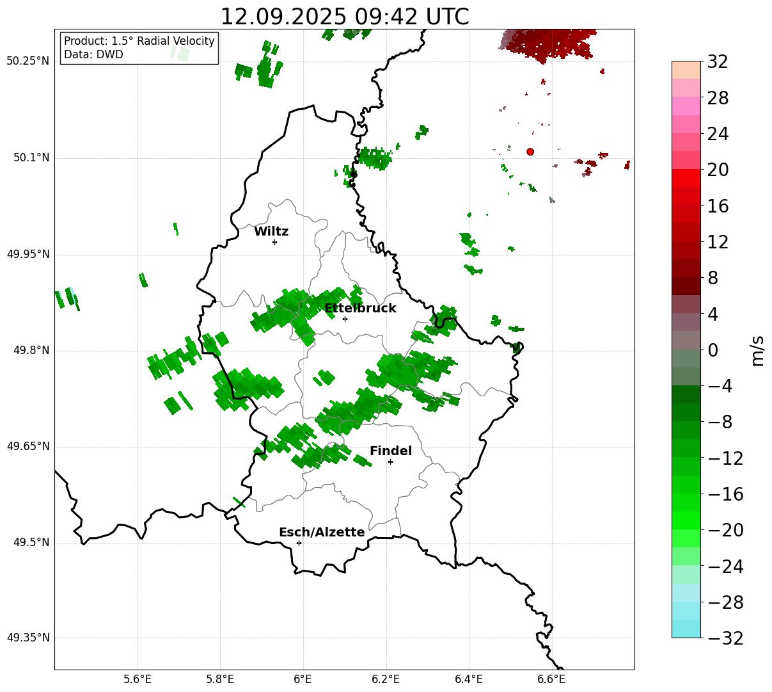
Task: Select the Ettelbruck city label
Action: [360, 309]
